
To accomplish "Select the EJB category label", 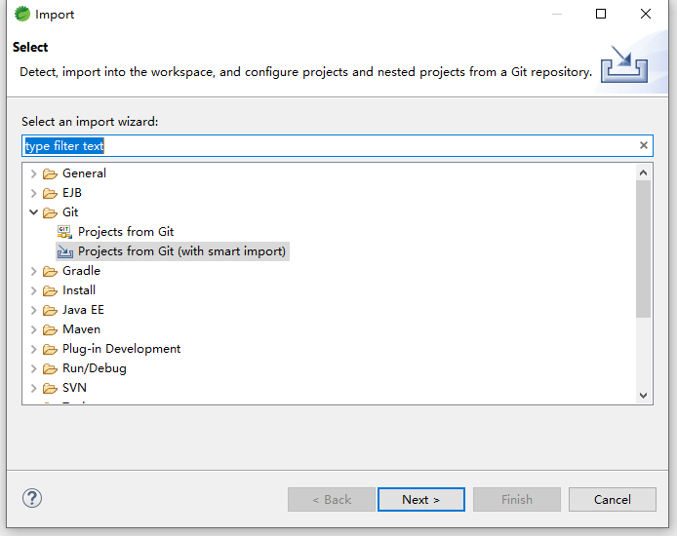I will click(x=72, y=193).
